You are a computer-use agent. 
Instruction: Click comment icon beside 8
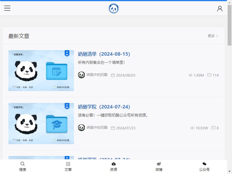tap(213, 128)
